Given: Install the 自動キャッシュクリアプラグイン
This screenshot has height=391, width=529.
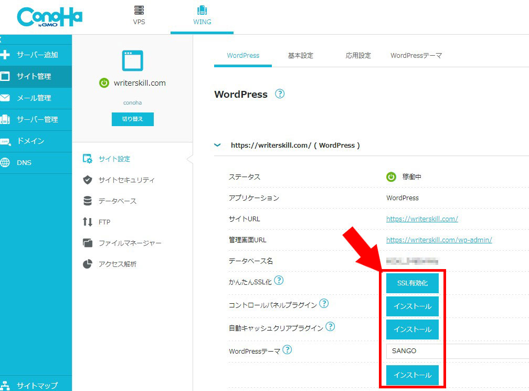Looking at the screenshot, I should 412,329.
